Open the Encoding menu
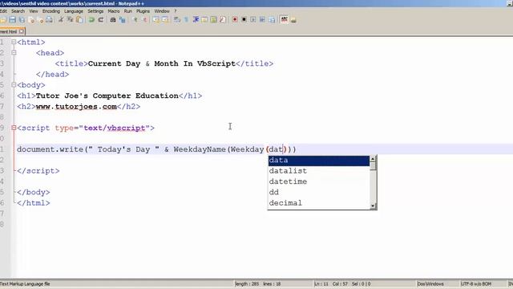Image resolution: width=513 pixels, height=289 pixels. pos(51,11)
